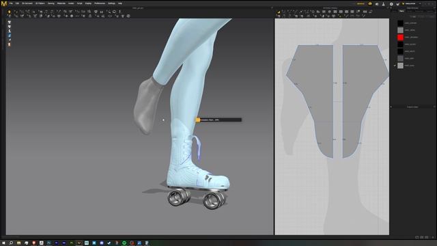Image resolution: width=437 pixels, height=246 pixels.
Task: Toggle garment display shirt icon in 3D viewport
Action: 10,22
